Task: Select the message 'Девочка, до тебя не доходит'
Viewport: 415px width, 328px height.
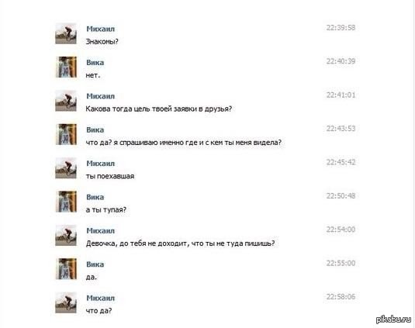Action: click(x=181, y=243)
